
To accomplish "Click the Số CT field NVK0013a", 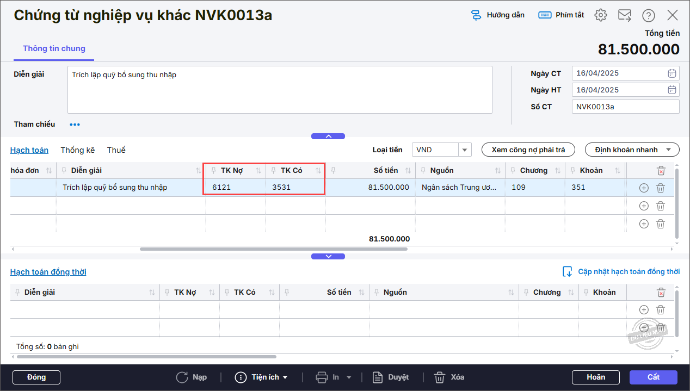I will (x=626, y=107).
